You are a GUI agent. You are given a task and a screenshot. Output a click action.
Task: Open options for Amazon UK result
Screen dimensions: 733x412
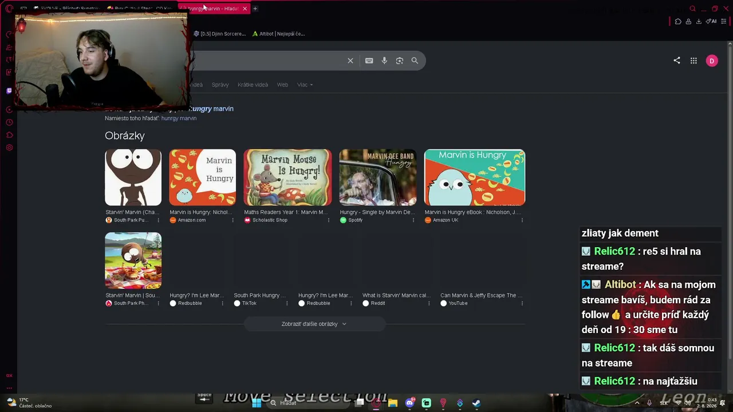tap(522, 220)
